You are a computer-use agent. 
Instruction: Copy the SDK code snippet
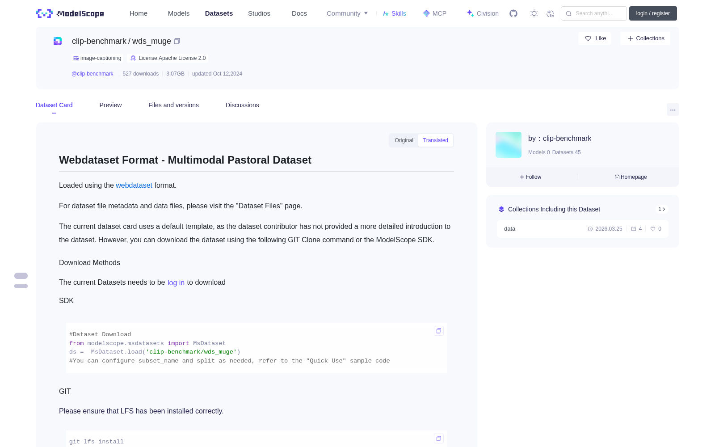(439, 331)
